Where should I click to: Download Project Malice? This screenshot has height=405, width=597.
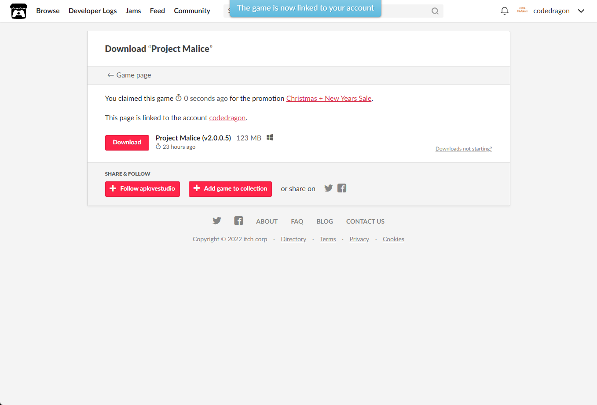tap(127, 143)
